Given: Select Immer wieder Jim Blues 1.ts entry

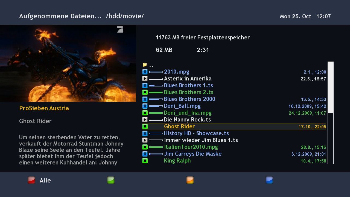Looking at the screenshot, I should [234, 140].
